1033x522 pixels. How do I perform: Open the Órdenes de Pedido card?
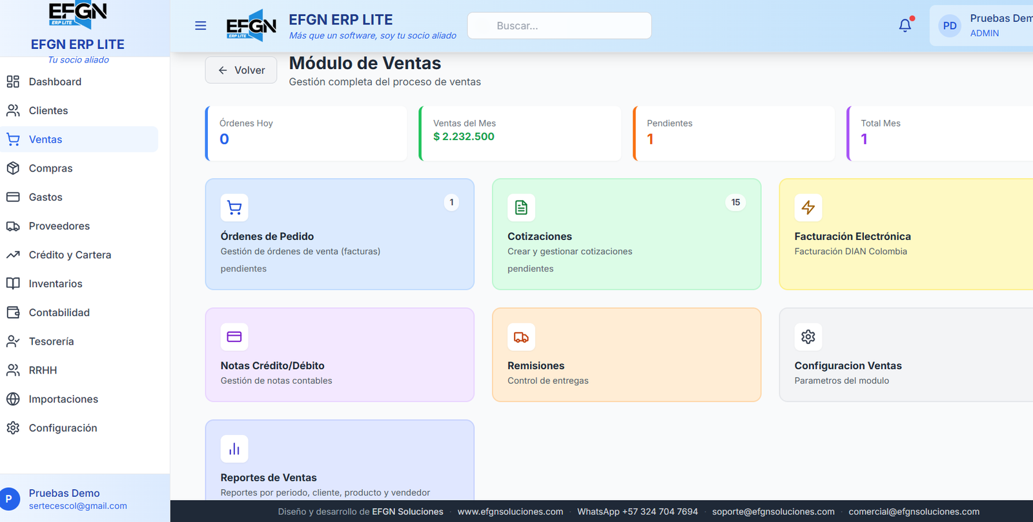(340, 234)
